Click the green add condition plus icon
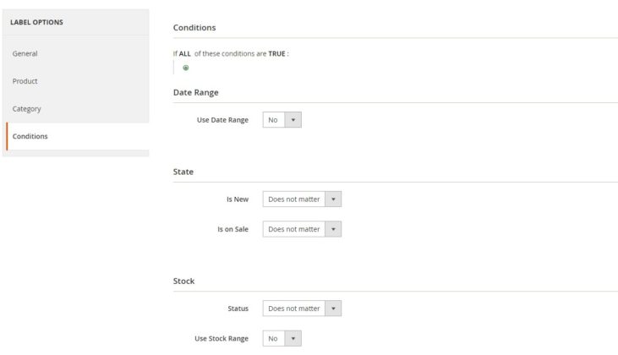 (x=186, y=68)
